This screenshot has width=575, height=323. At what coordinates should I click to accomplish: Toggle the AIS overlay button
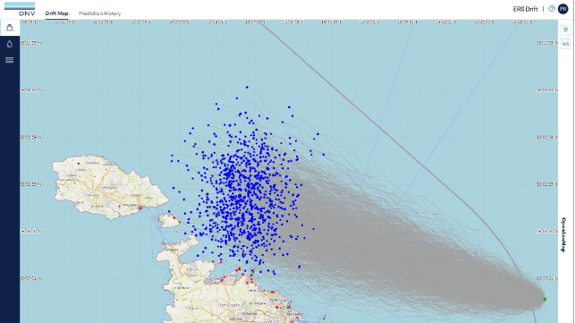click(x=565, y=44)
